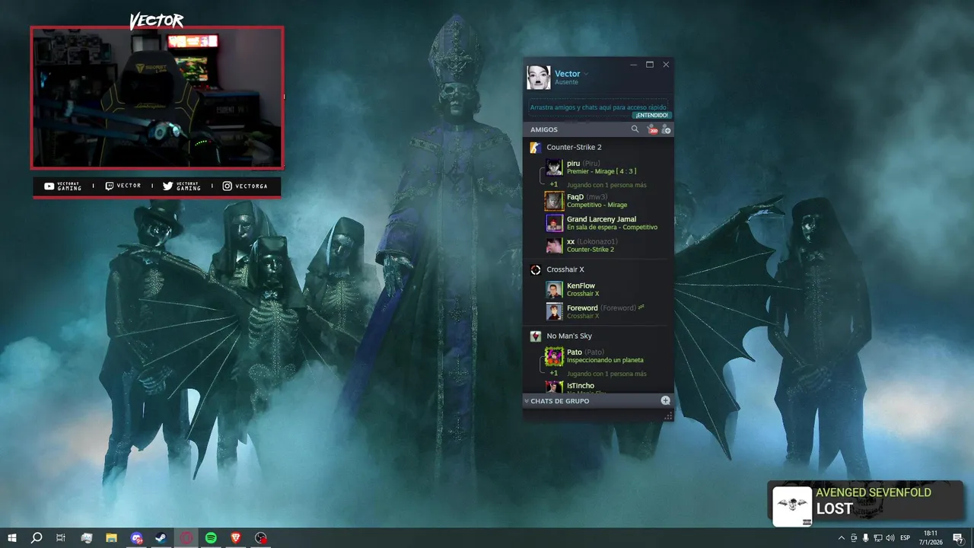Click Pato's avatar picture

pos(554,355)
